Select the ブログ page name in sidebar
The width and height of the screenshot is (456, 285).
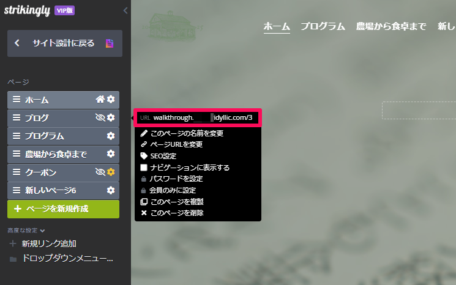coord(37,118)
